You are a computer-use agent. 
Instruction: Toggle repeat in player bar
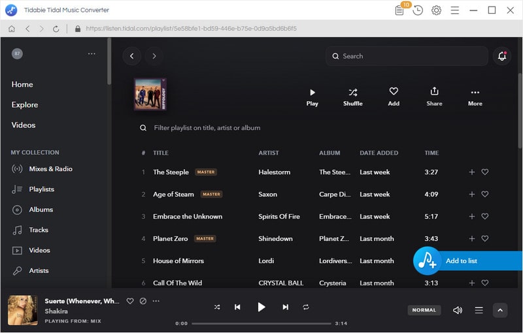(306, 307)
